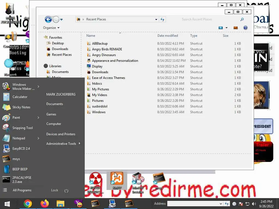Select Favorites in the navigation pane
This screenshot has height=209, width=279.
pos(56,38)
